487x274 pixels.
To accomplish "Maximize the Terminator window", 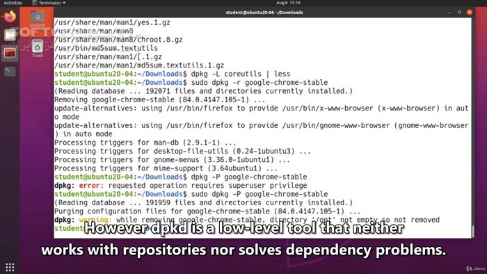I will point(459,13).
